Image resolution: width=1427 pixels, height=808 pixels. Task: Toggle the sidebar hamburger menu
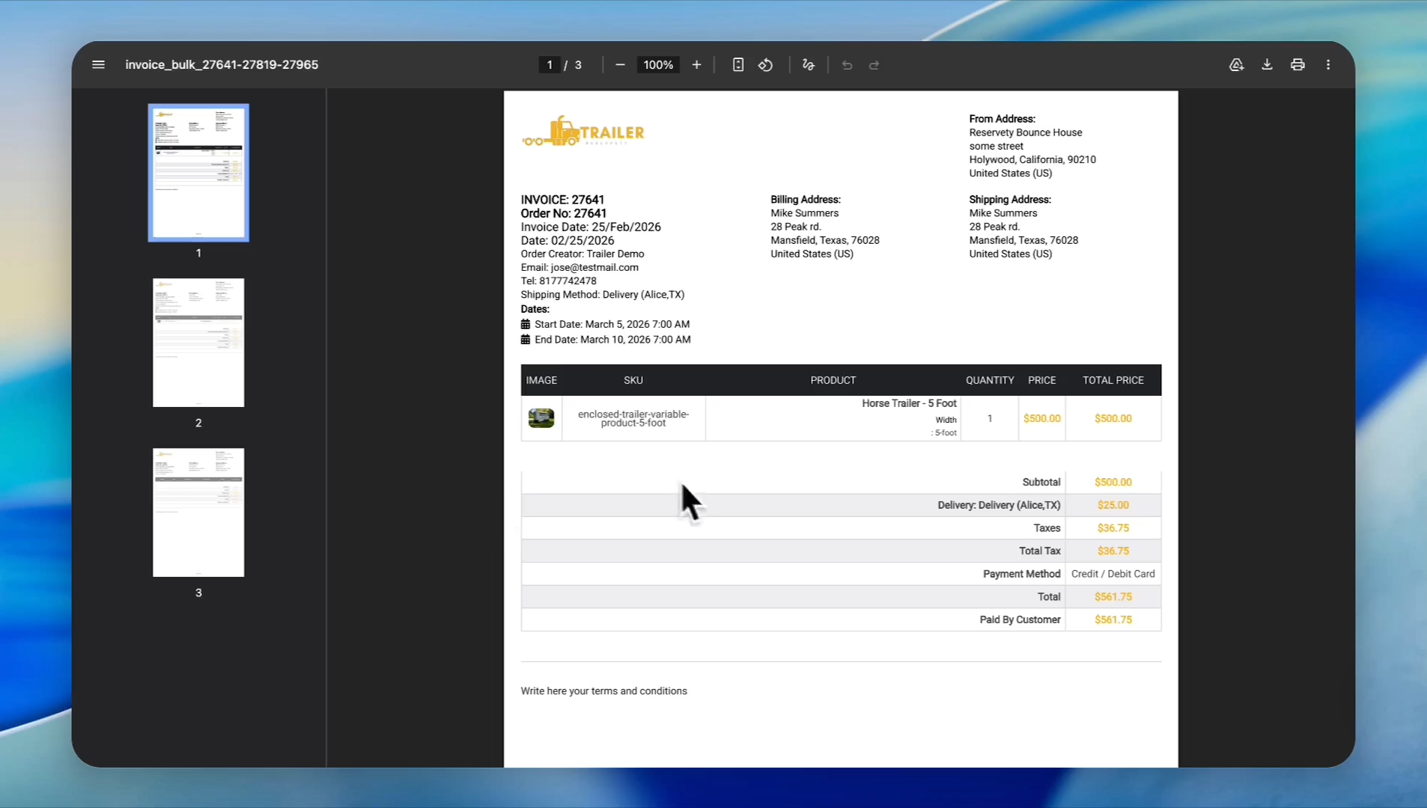click(98, 65)
